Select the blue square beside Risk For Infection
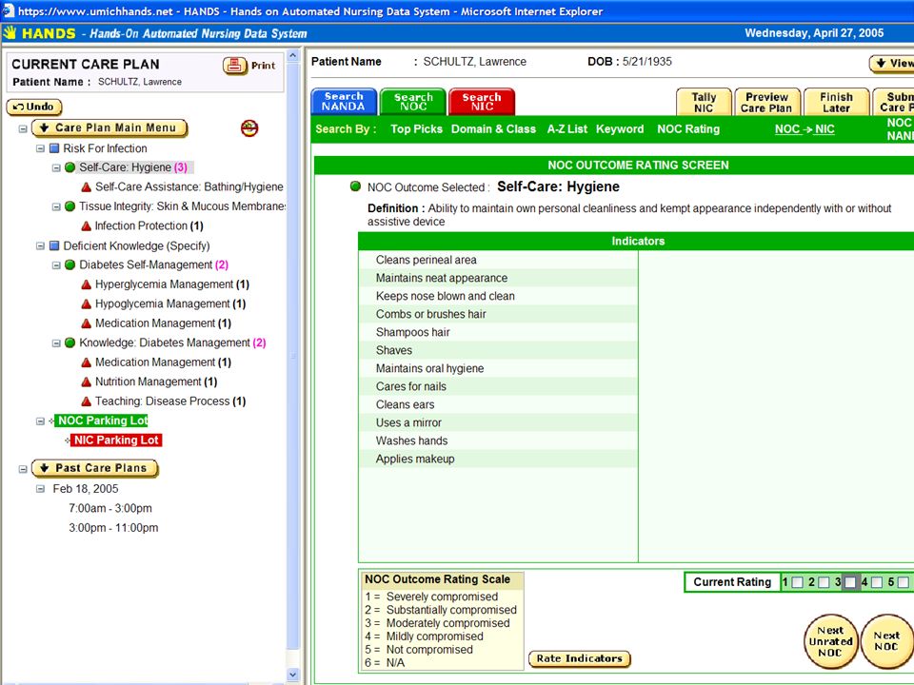The height and width of the screenshot is (685, 914). pyautogui.click(x=54, y=148)
